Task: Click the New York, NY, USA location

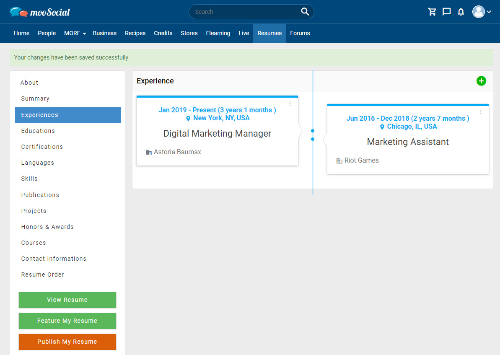Action: [221, 118]
